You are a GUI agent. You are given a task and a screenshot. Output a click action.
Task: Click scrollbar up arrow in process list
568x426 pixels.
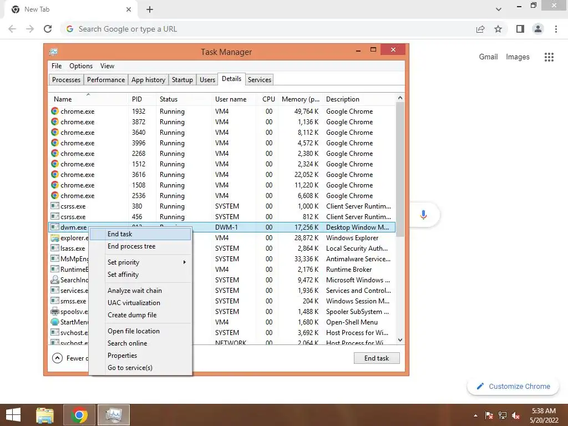pos(400,98)
